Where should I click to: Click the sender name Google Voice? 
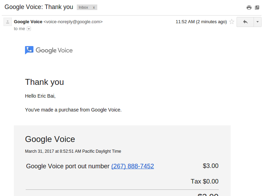coord(28,22)
